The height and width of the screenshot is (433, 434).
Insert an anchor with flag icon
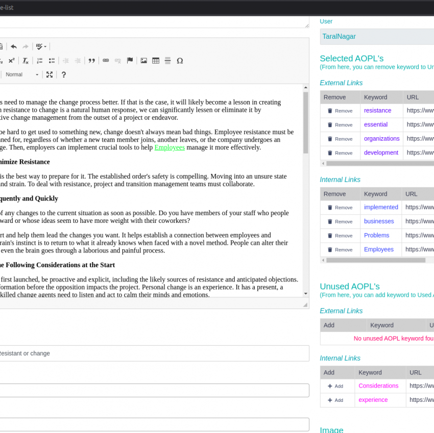click(130, 61)
